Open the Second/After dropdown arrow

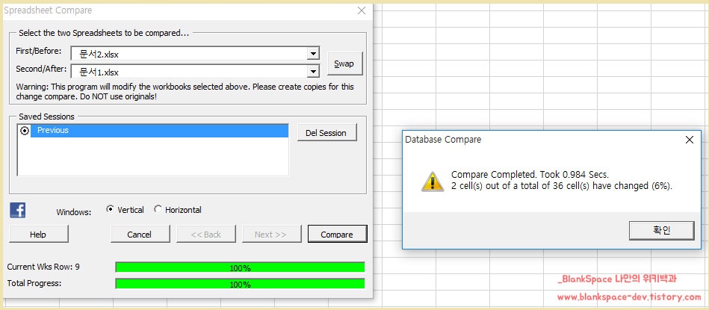[313, 72]
